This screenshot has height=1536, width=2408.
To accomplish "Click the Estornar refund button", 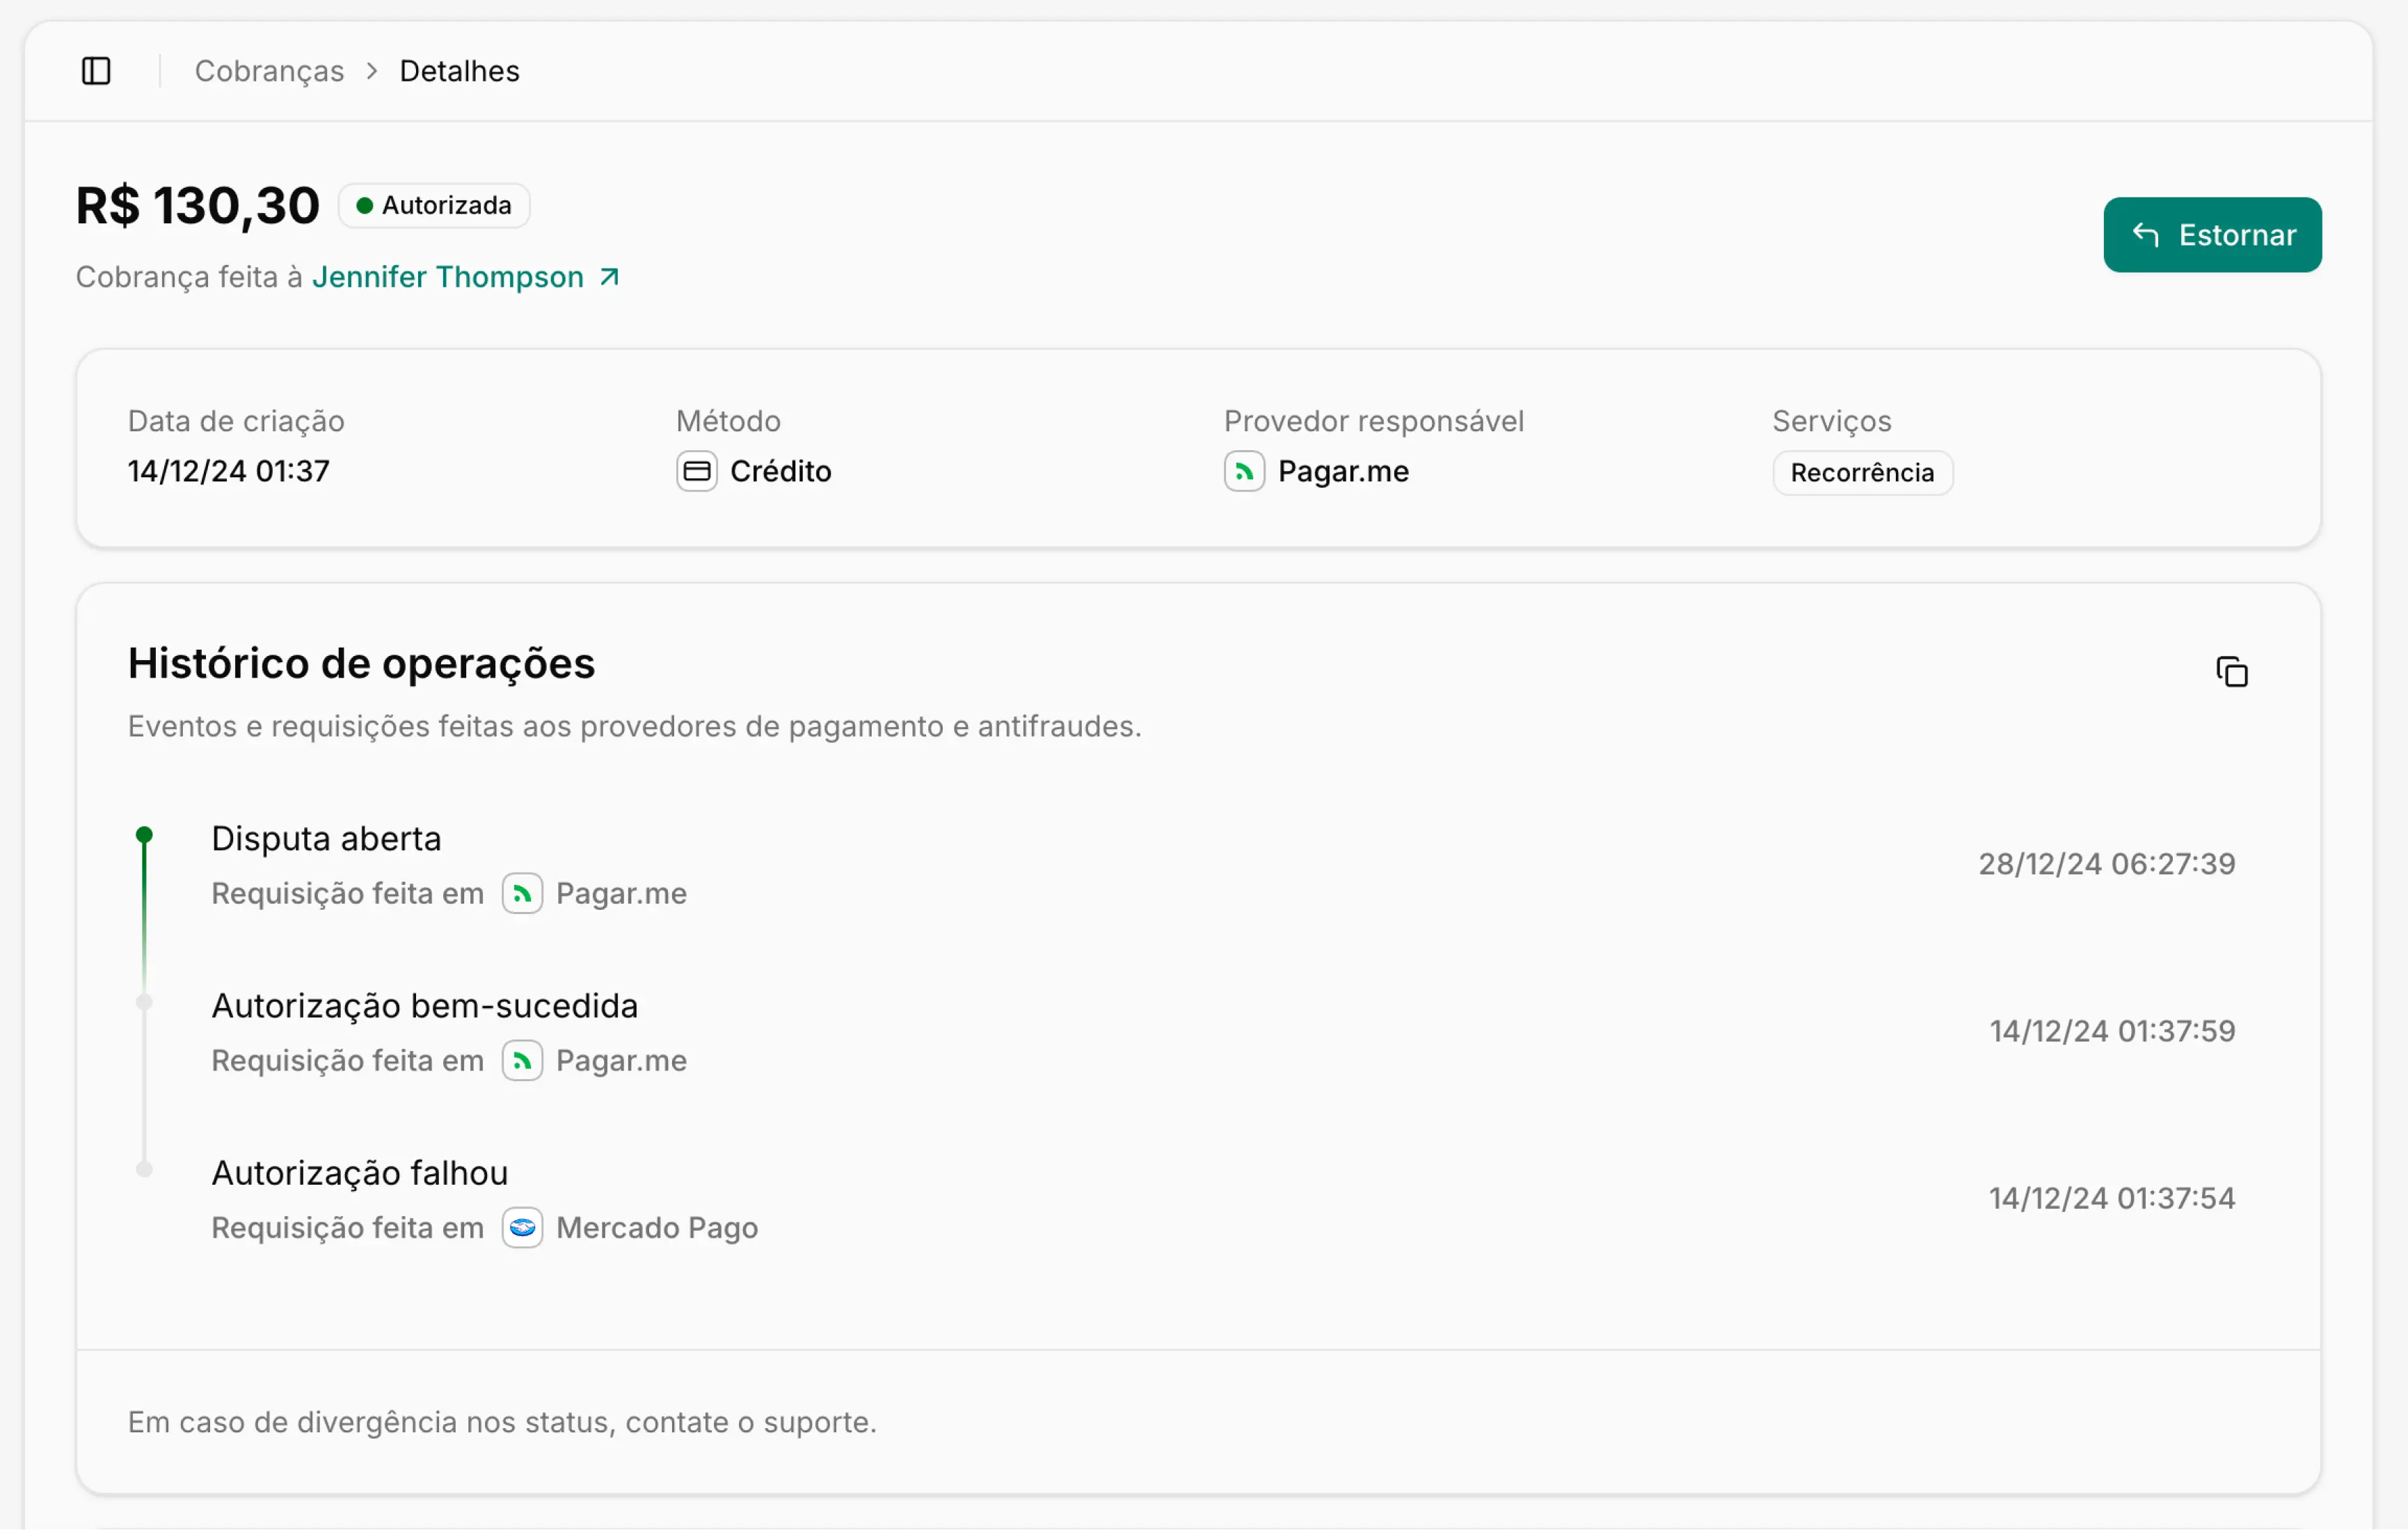I will click(x=2212, y=235).
